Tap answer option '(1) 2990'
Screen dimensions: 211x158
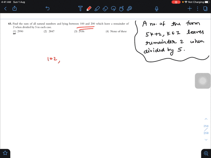click(18, 31)
